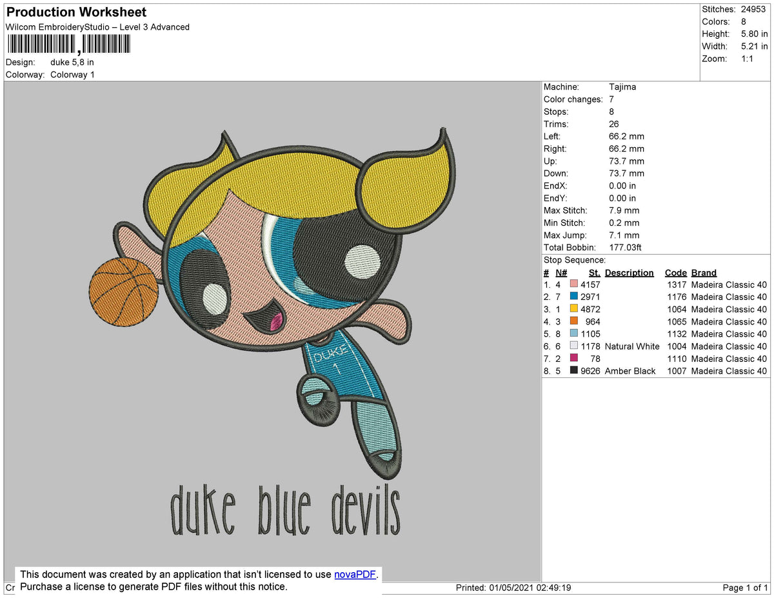Click the Trims value 26

614,124
